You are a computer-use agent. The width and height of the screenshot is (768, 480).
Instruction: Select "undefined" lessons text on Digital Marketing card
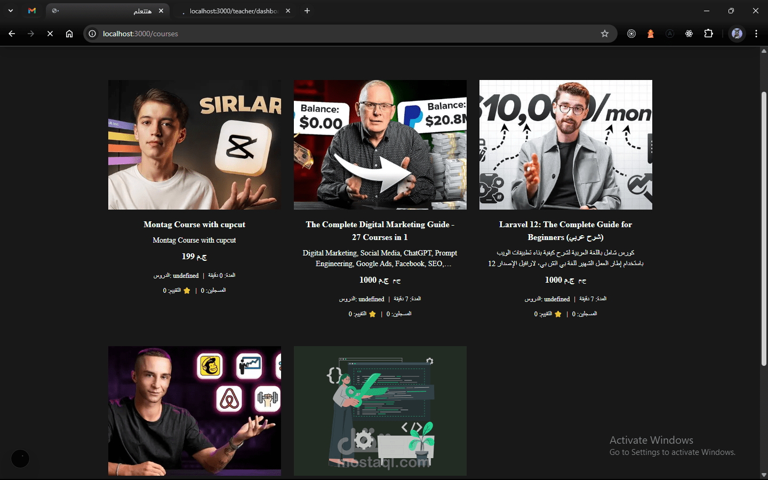pos(371,299)
